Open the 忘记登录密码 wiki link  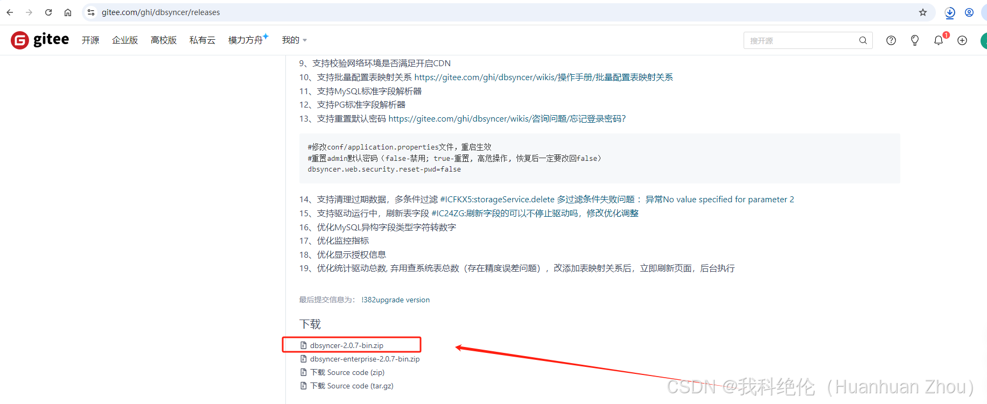(507, 119)
